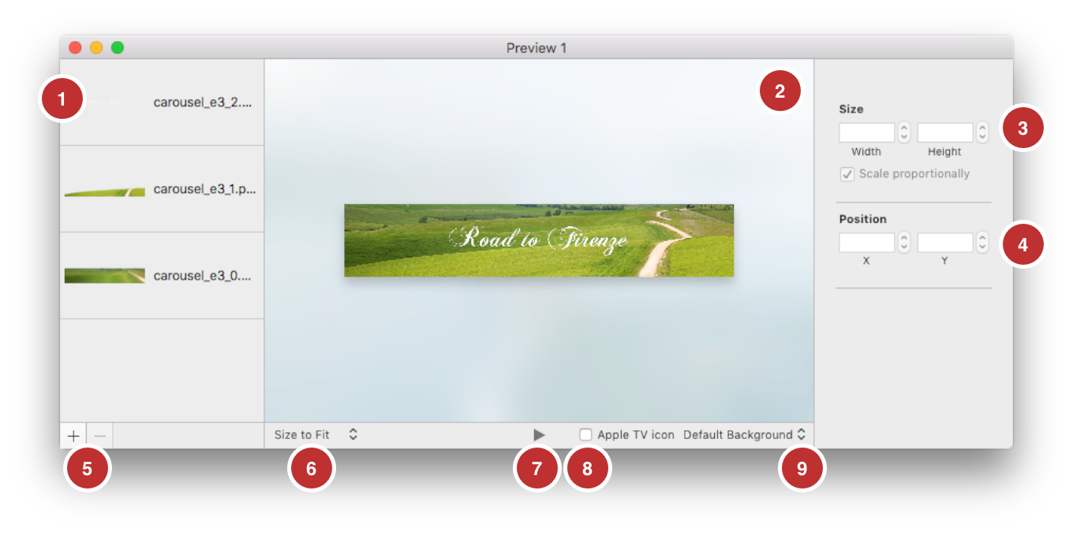Click inside the Width input field
The width and height of the screenshot is (1073, 535).
[x=866, y=132]
